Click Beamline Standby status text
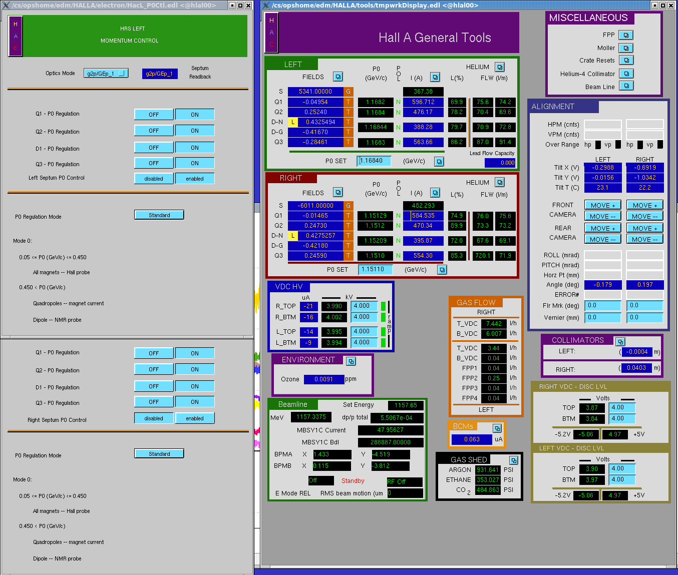Screen dimensions: 678x575 click(x=353, y=481)
